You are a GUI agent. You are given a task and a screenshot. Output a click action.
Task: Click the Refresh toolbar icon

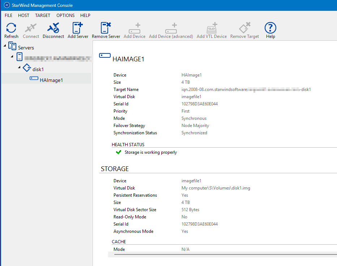(11, 28)
